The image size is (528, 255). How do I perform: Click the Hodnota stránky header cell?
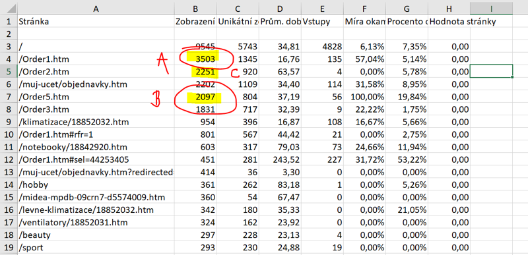pyautogui.click(x=449, y=22)
